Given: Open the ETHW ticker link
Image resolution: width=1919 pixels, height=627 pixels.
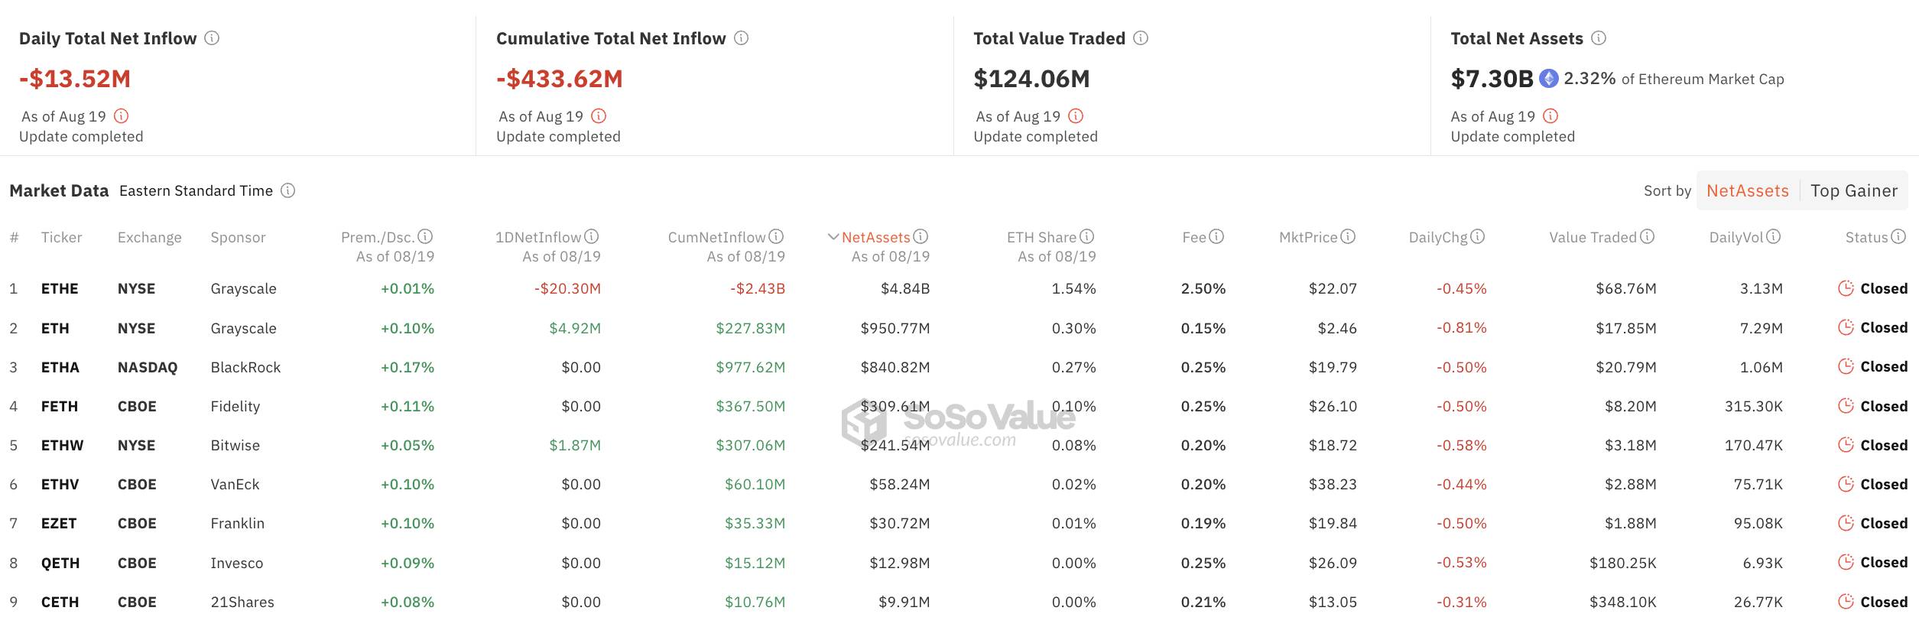Looking at the screenshot, I should 63,446.
